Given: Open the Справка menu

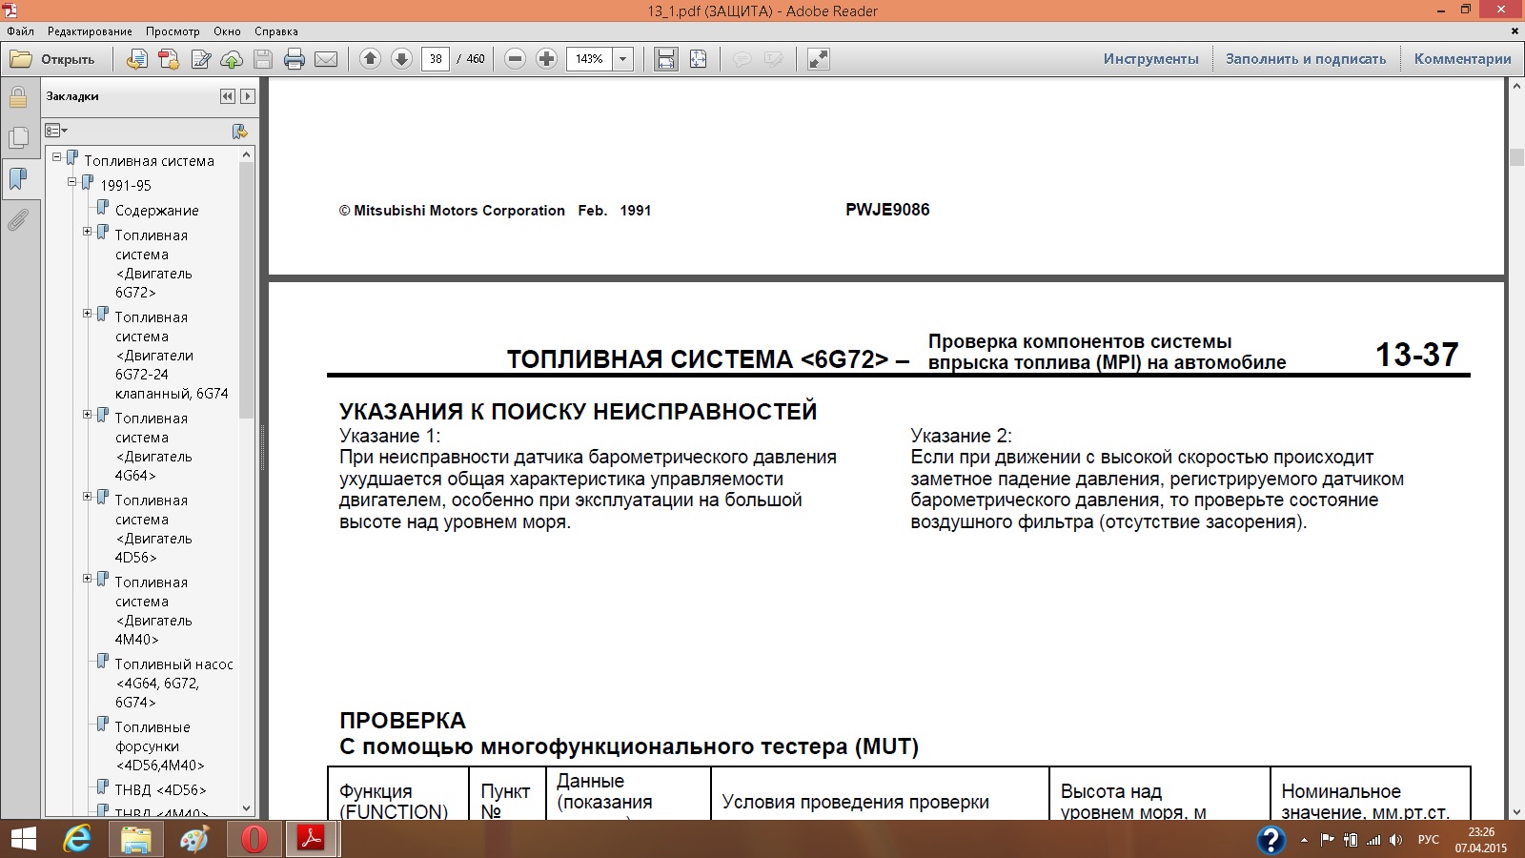Looking at the screenshot, I should tap(275, 31).
